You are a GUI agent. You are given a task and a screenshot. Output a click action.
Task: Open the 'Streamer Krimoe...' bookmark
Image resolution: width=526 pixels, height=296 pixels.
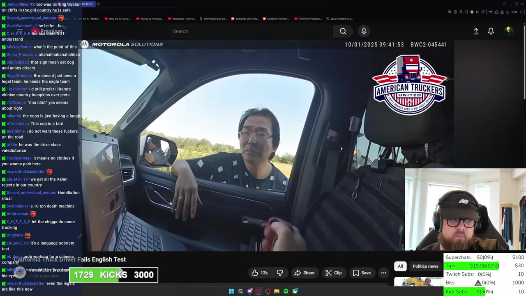276,18
